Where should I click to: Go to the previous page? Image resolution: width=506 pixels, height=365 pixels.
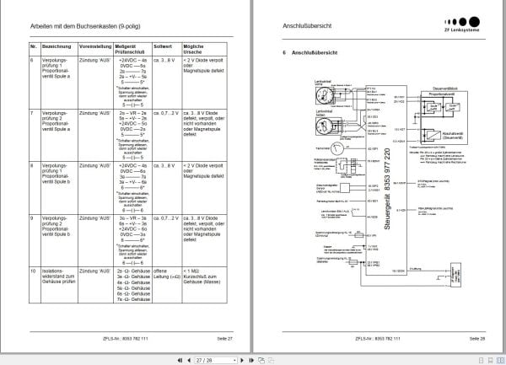[x=189, y=360]
